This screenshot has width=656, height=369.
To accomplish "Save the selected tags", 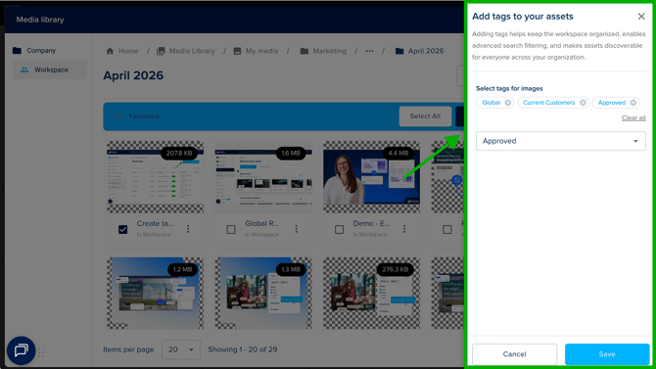I will [607, 354].
